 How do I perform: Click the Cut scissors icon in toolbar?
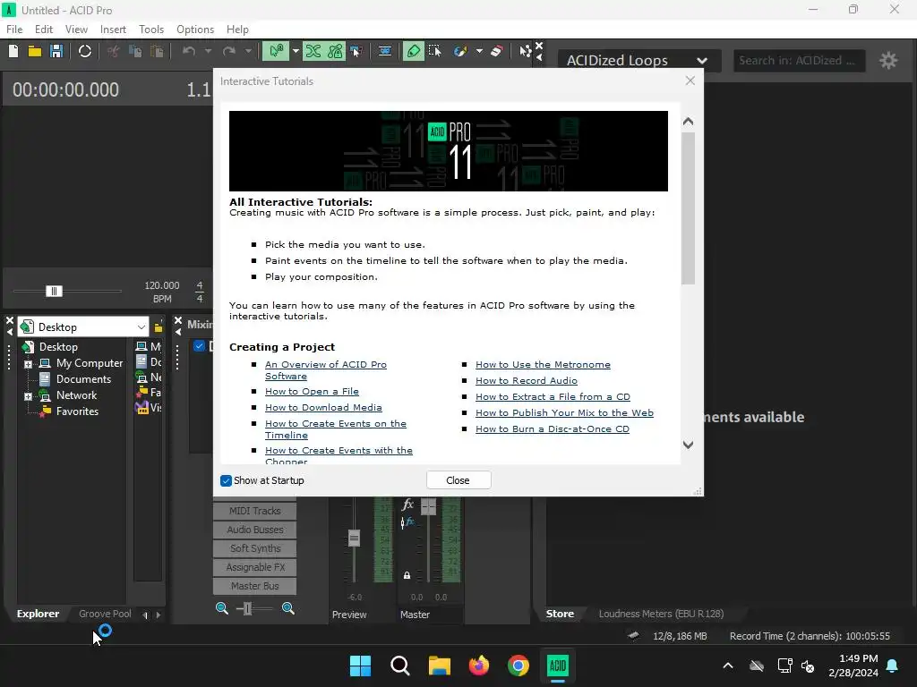click(x=113, y=51)
